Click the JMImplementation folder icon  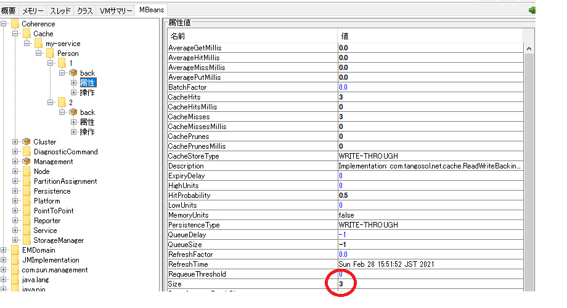click(x=15, y=259)
